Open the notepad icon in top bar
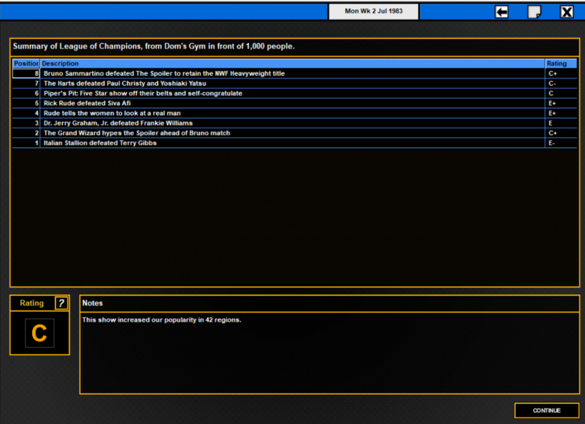The image size is (585, 424). [x=534, y=12]
